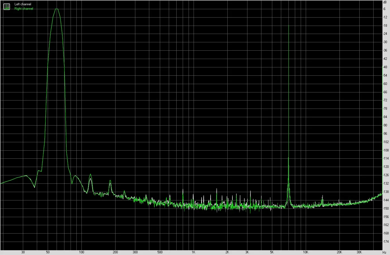Click the 5K frequency axis label

(272, 252)
